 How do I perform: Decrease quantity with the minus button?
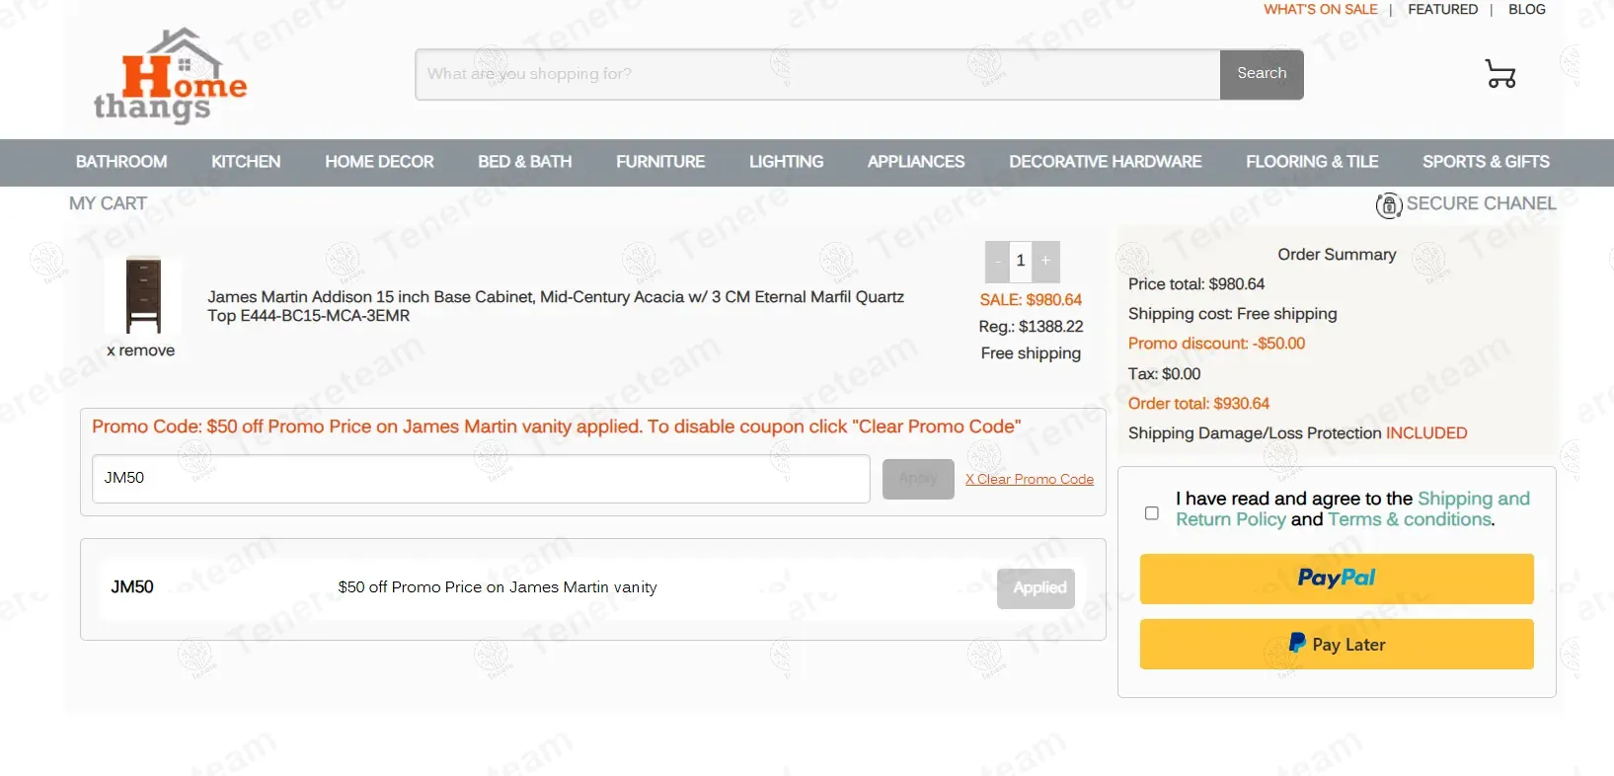(x=997, y=262)
